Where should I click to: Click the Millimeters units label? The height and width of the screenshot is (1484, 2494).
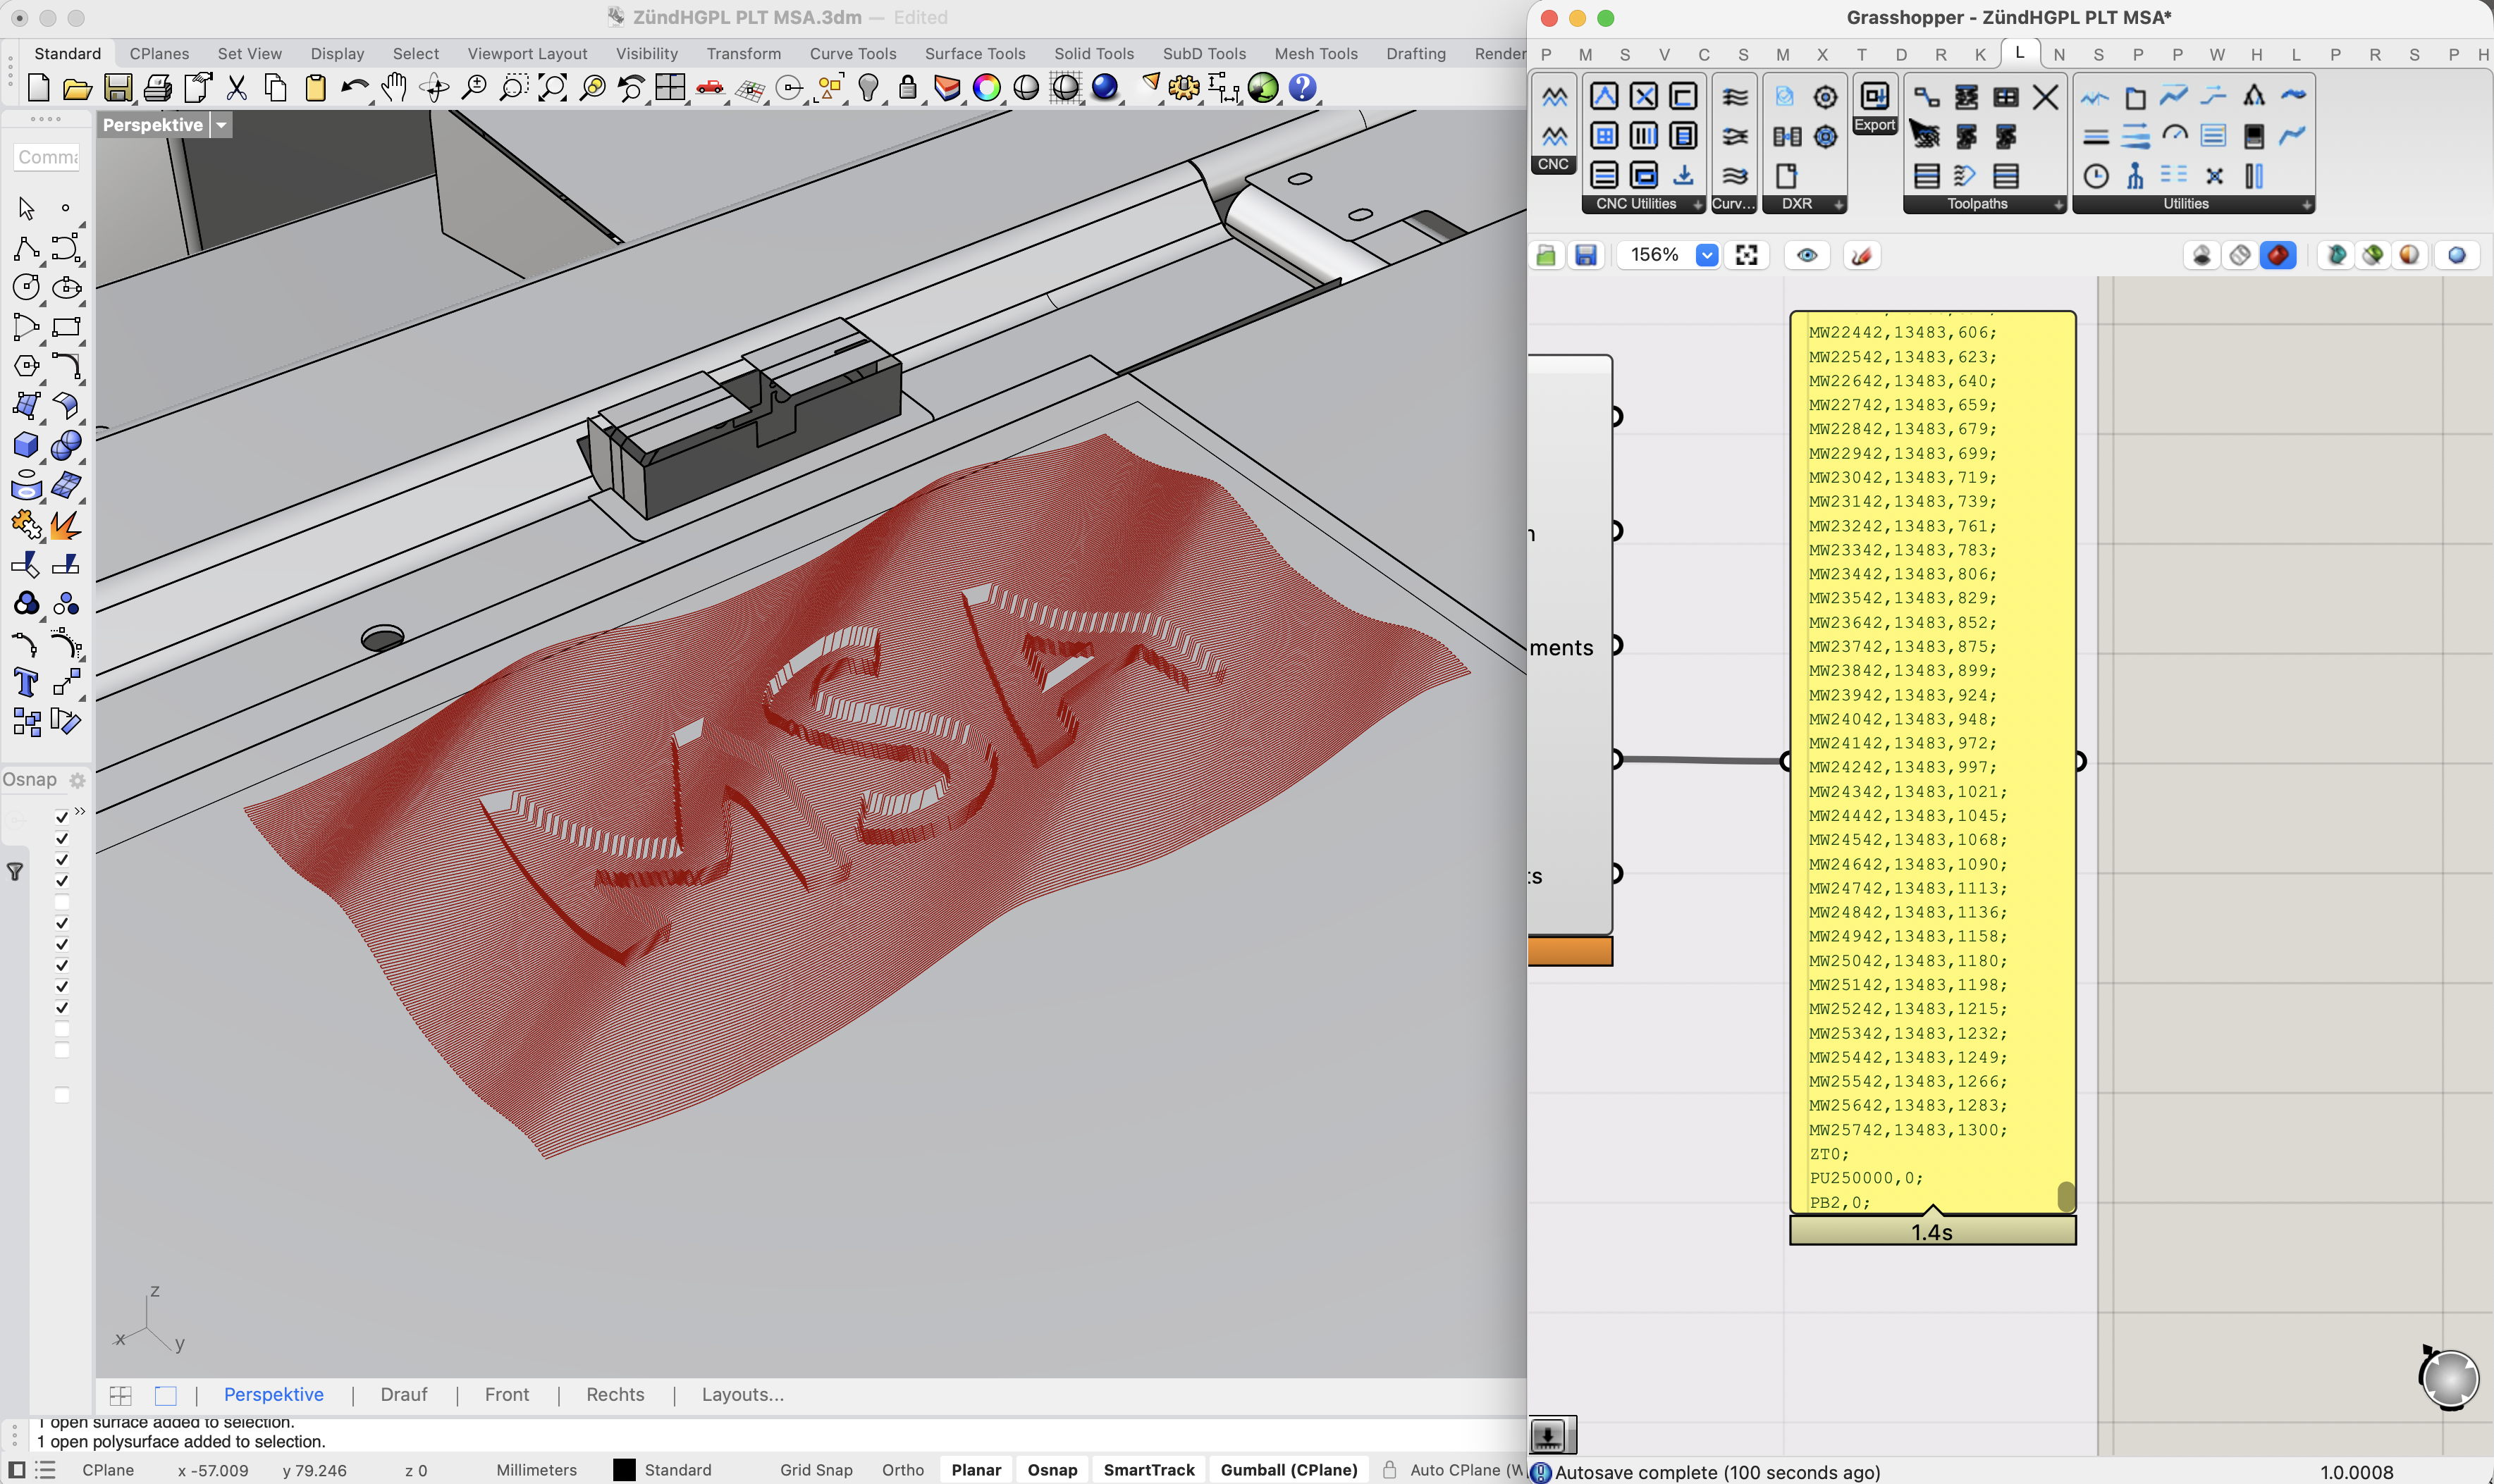coord(536,1469)
